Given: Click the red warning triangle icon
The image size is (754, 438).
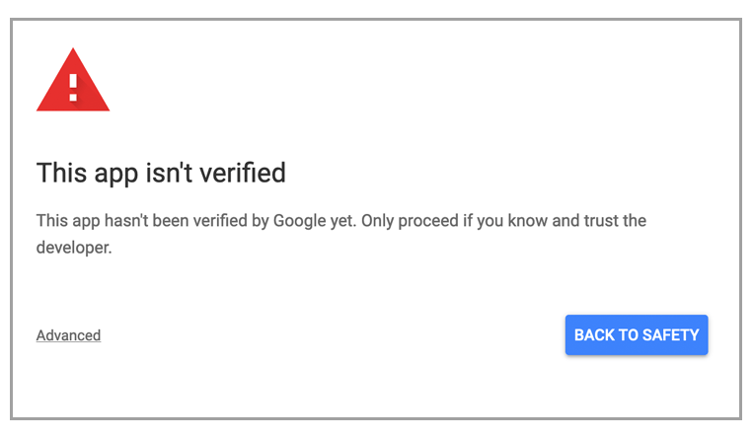Looking at the screenshot, I should 73,84.
